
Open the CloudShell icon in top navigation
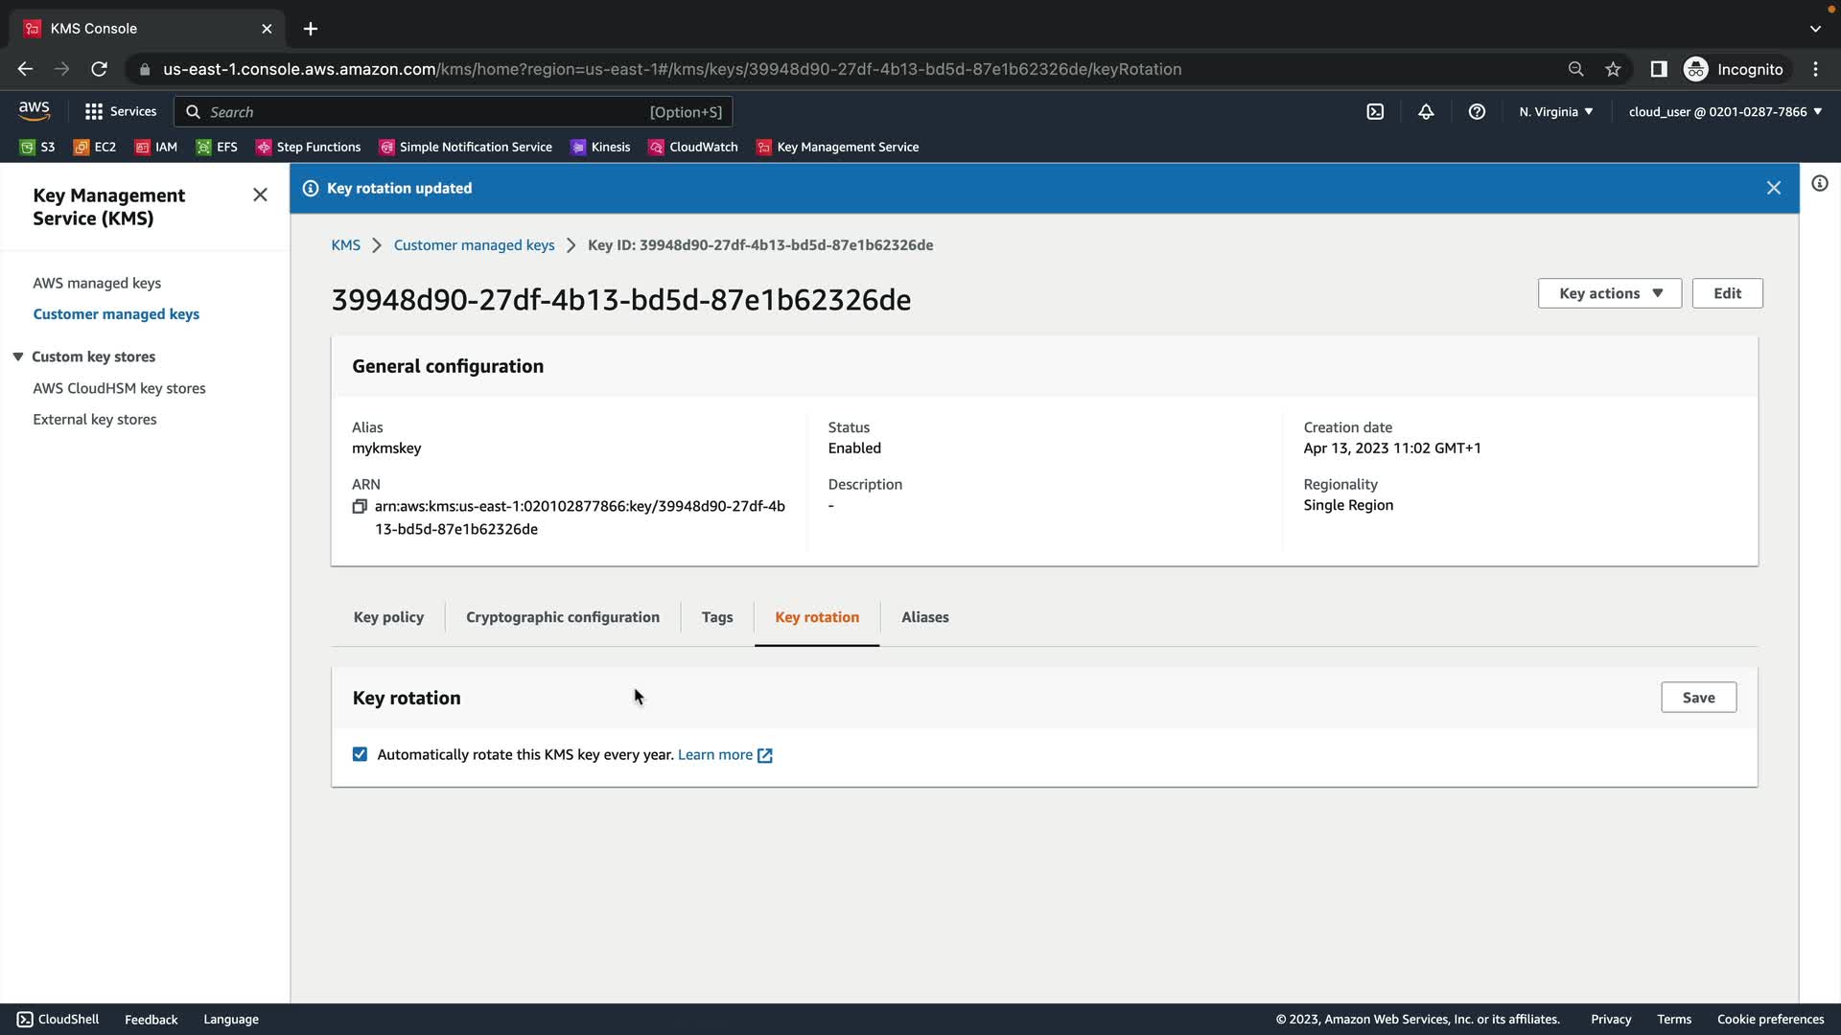click(1375, 112)
